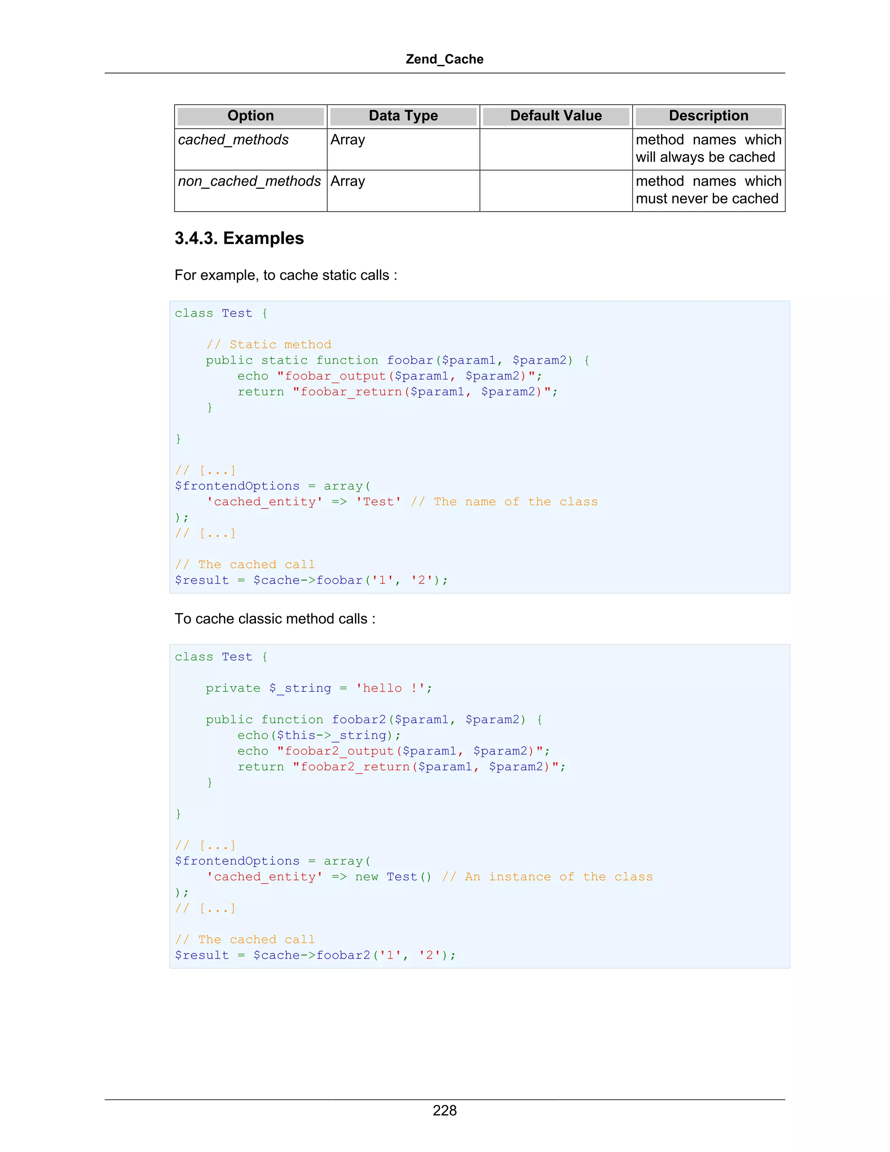Select the 'Default Value' column header
Image resolution: width=890 pixels, height=1152 pixels.
pos(556,116)
